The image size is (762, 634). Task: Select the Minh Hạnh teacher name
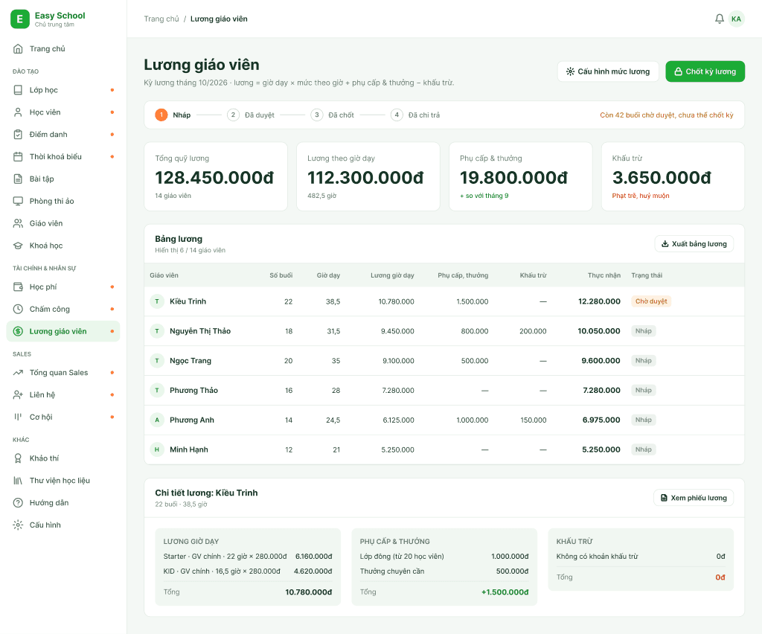pyautogui.click(x=189, y=449)
